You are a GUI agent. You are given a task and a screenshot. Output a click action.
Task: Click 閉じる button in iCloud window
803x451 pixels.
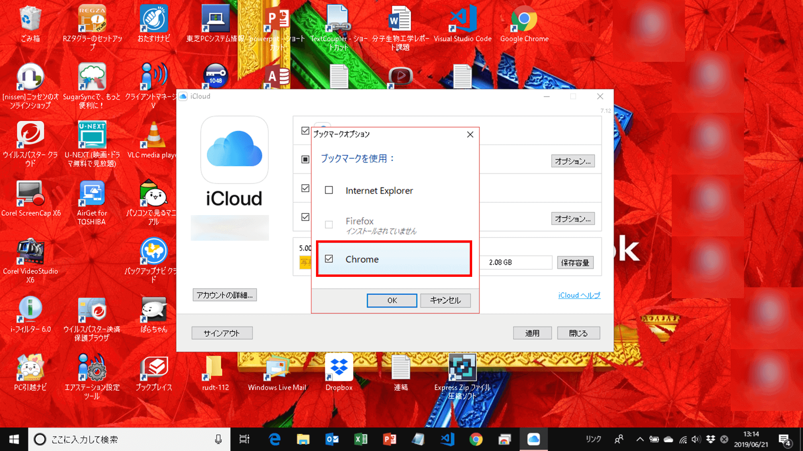click(579, 333)
